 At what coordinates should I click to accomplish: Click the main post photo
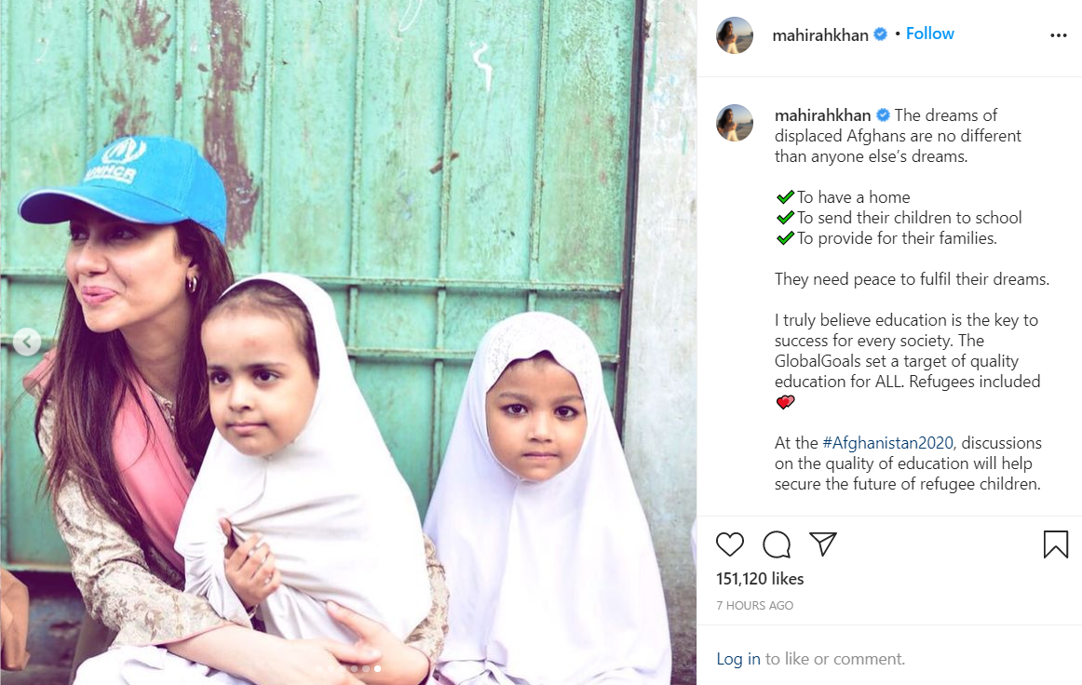(x=348, y=342)
